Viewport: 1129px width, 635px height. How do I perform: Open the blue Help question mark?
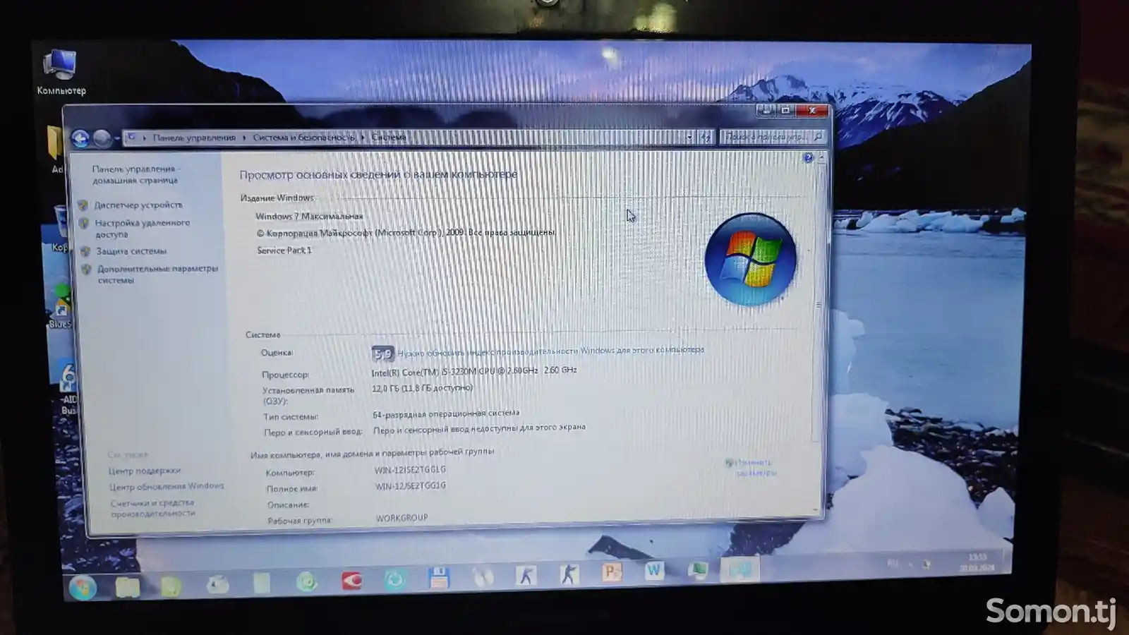pos(808,158)
